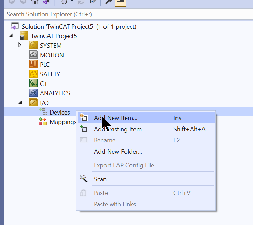Open the dropdown arrow beside the clock icon
253x225 pixels.
(72, 1)
